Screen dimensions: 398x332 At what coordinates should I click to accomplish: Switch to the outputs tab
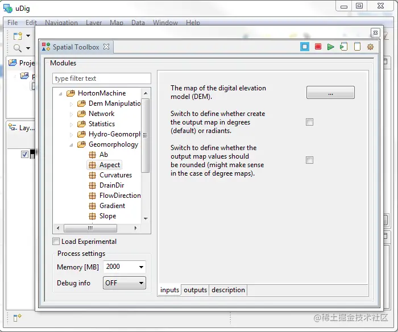195,290
